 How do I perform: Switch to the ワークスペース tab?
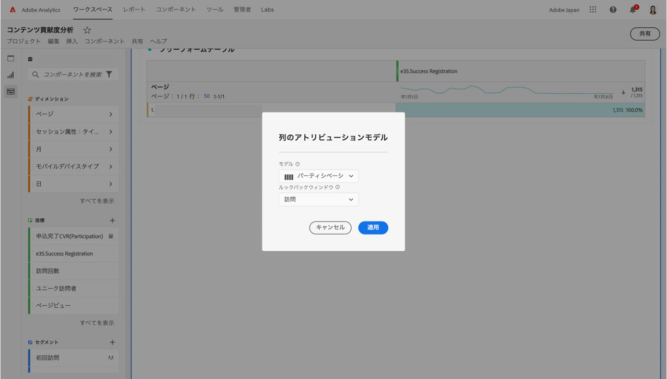click(x=93, y=10)
